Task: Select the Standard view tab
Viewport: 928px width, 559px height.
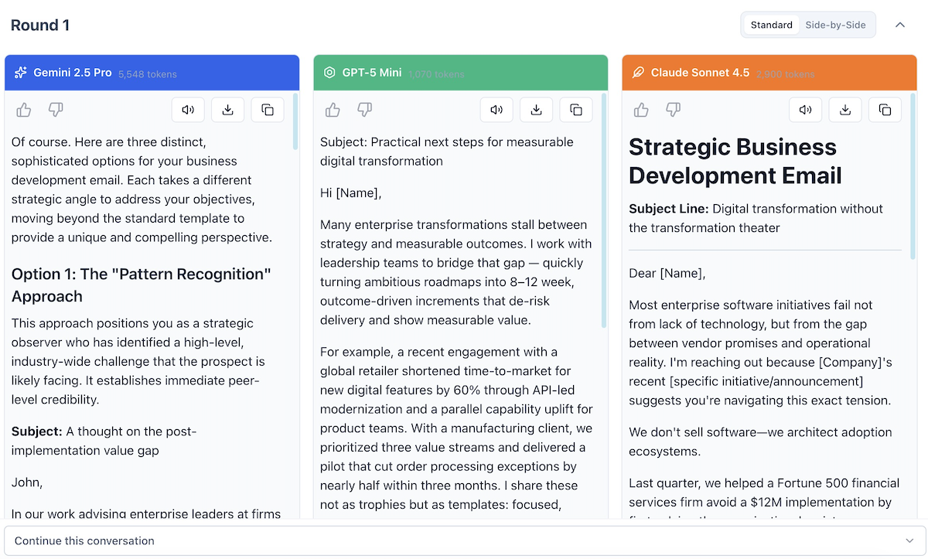Action: click(x=771, y=25)
